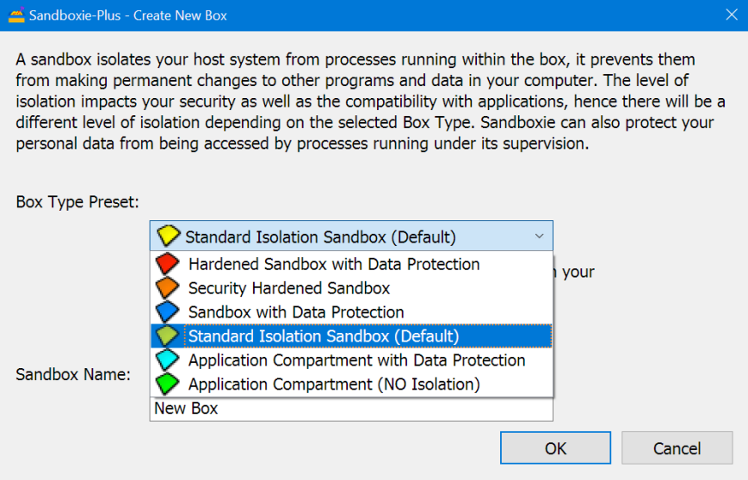This screenshot has height=480, width=748.
Task: Click the blue Sandbox with Data Protection icon
Action: pos(167,312)
